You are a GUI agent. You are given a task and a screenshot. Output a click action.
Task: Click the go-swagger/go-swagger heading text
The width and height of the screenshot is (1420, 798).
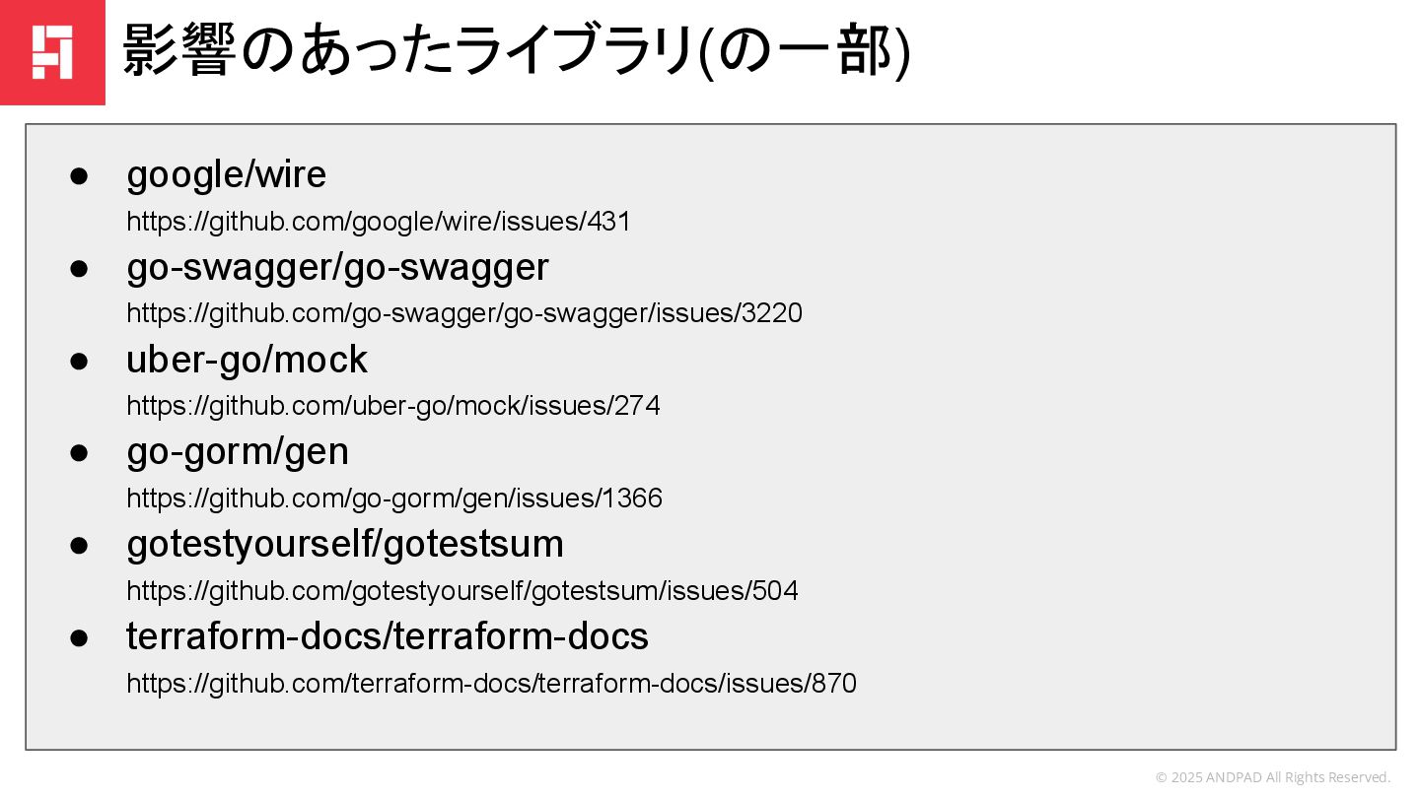pyautogui.click(x=337, y=267)
